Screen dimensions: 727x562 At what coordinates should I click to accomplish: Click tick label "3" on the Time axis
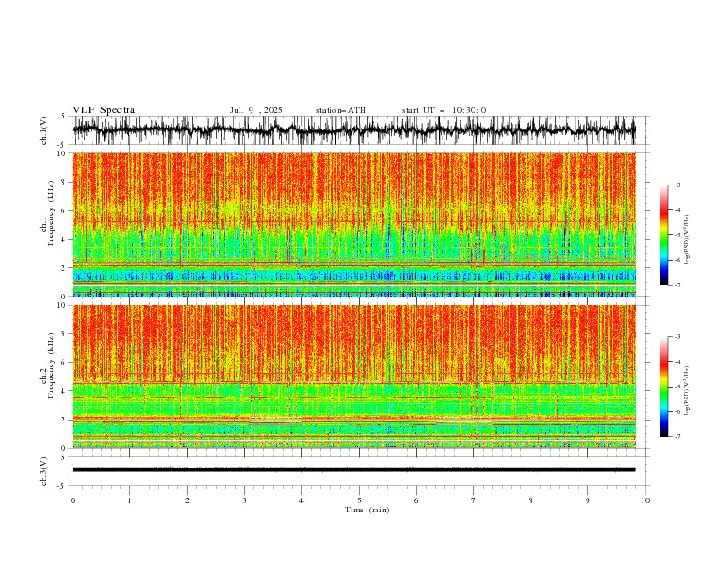(x=244, y=500)
